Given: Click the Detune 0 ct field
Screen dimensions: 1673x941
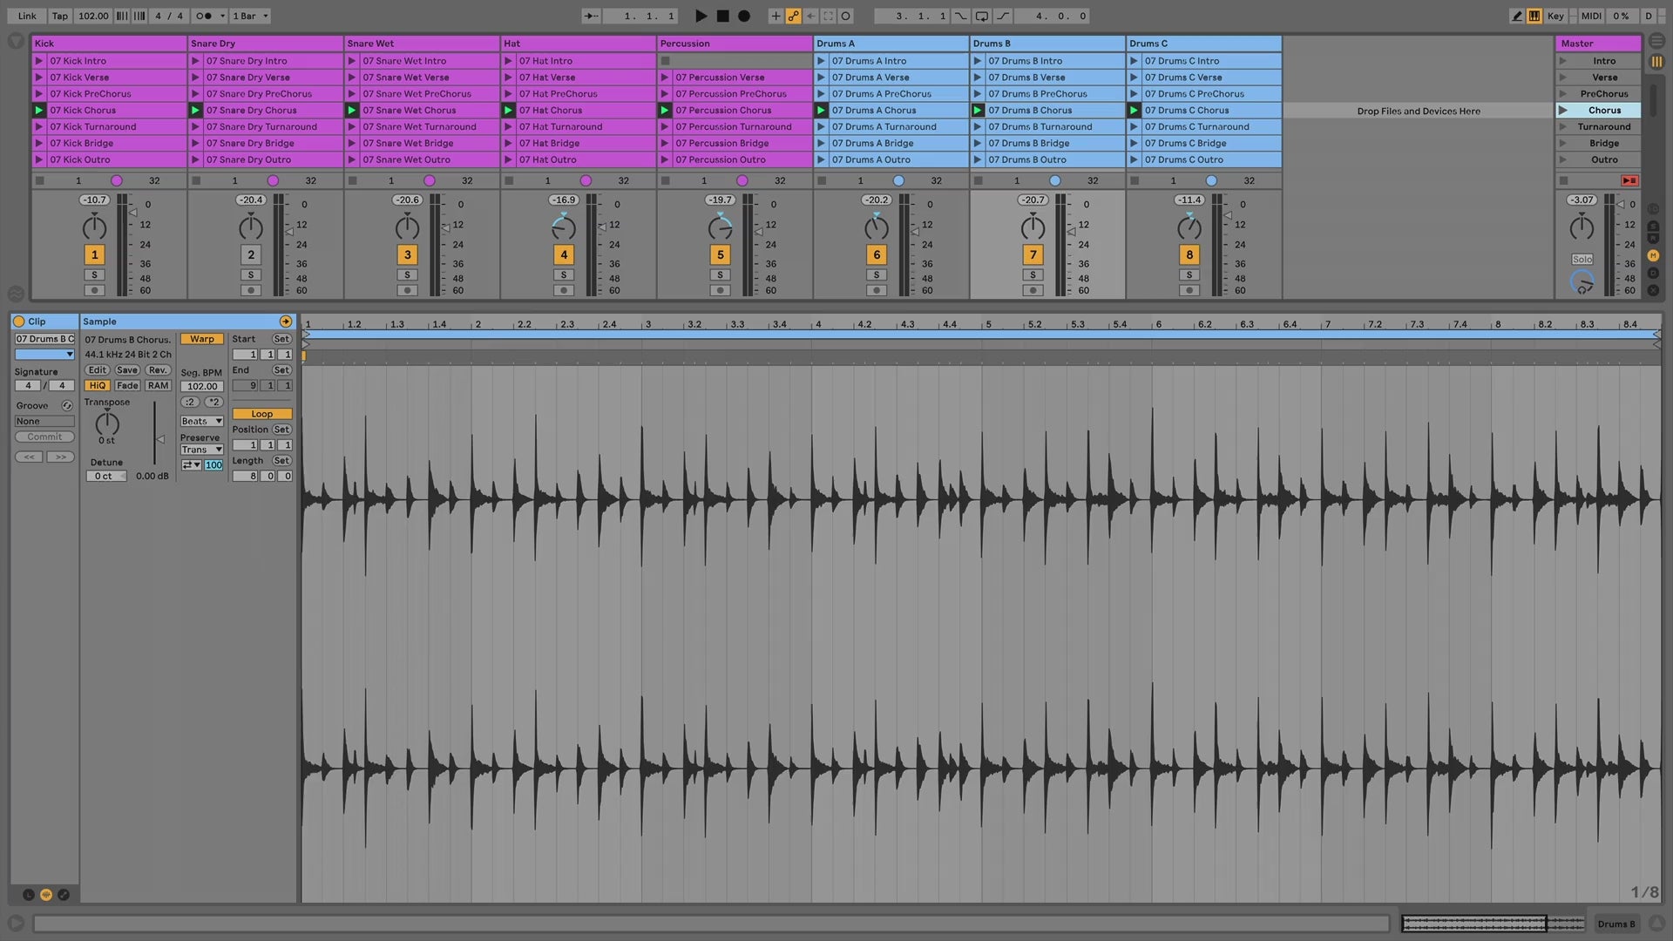Looking at the screenshot, I should coord(105,476).
